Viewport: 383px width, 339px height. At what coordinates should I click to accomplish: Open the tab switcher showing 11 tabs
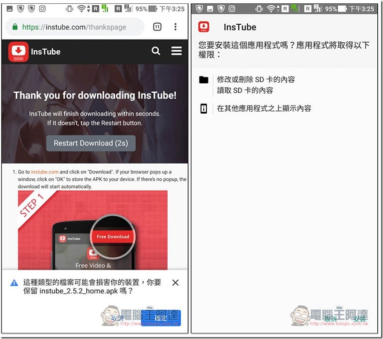[x=157, y=27]
